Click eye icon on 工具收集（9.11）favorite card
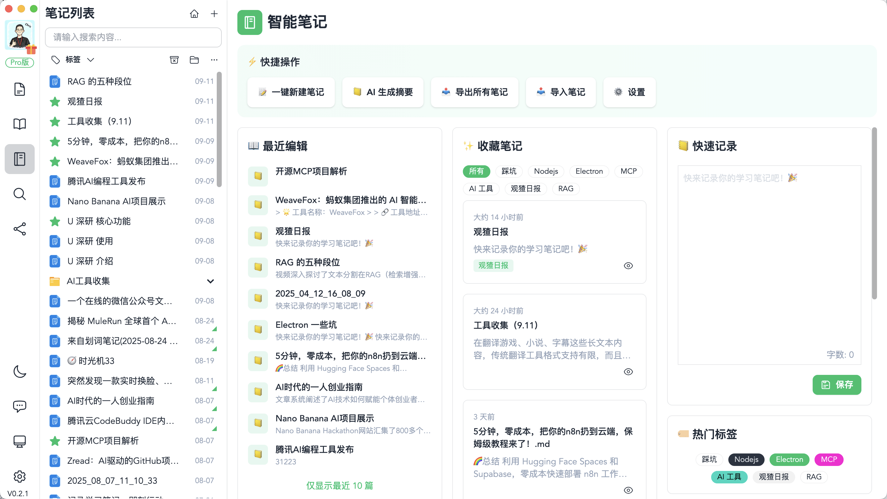Viewport: 887px width, 499px height. (x=628, y=372)
